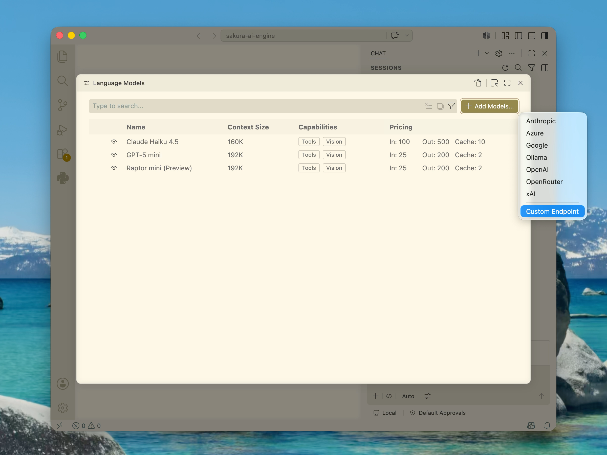Expand the chat title bar dropdown chevron

[x=407, y=36]
